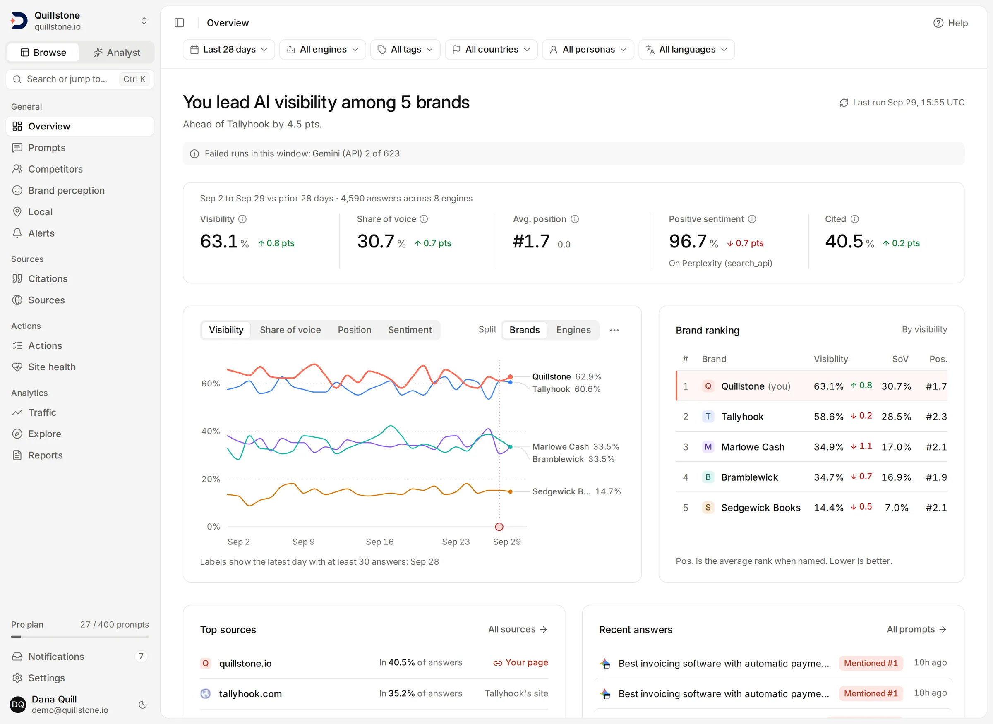Screen dimensions: 993x724
Task: Click the info icon next to Cited
Action: tap(854, 219)
